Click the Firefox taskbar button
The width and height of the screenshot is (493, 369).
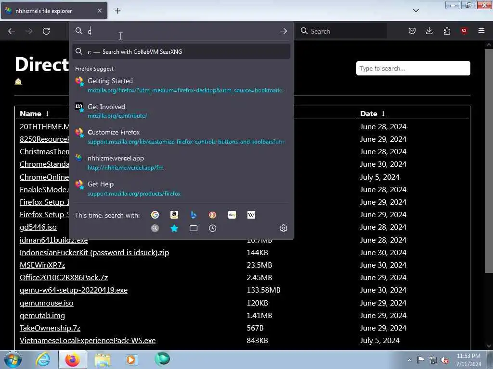(x=73, y=359)
